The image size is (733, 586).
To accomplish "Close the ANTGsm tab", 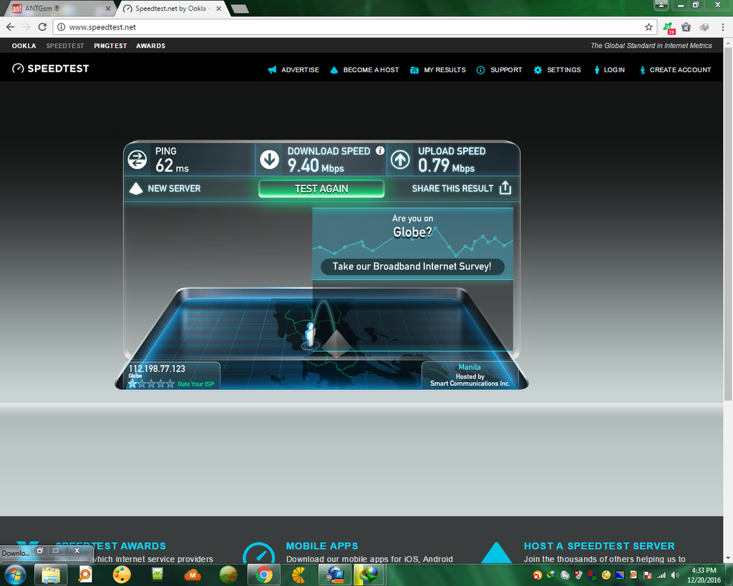I will tap(108, 9).
